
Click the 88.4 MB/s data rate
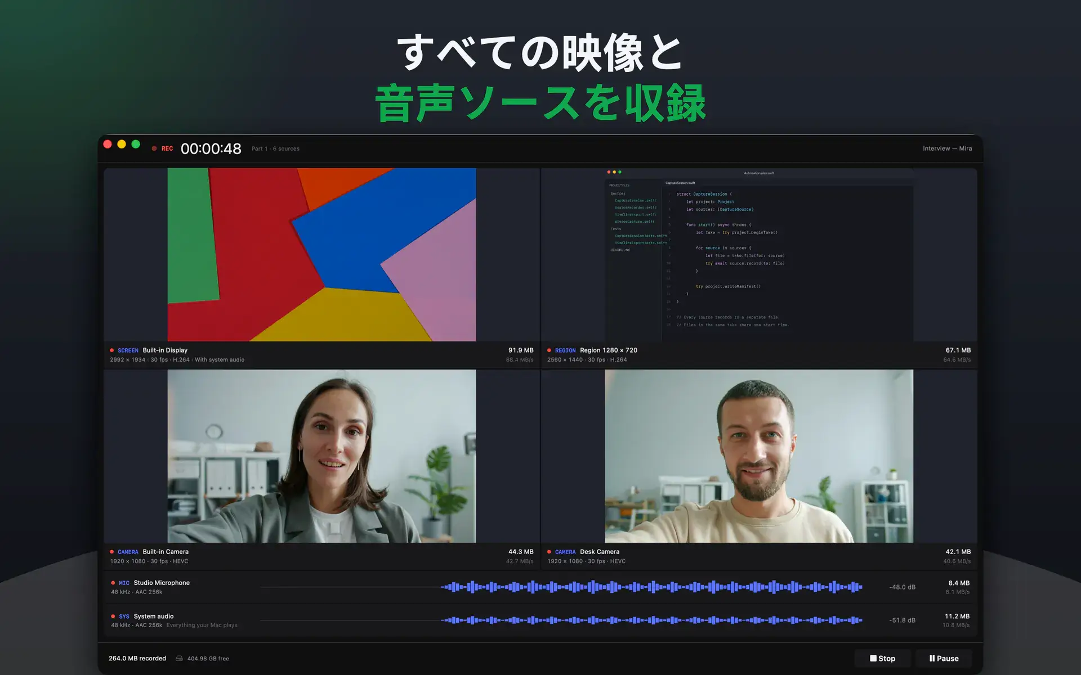520,360
